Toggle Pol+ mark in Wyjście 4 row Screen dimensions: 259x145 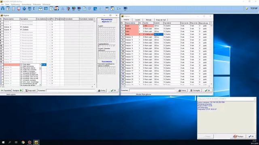[x=52, y=29]
